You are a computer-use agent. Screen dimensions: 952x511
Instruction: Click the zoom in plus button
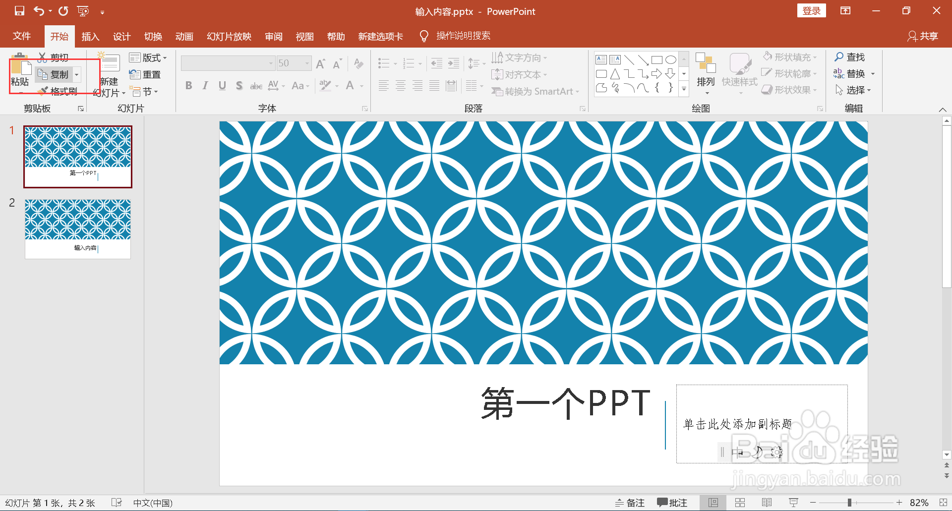(899, 503)
